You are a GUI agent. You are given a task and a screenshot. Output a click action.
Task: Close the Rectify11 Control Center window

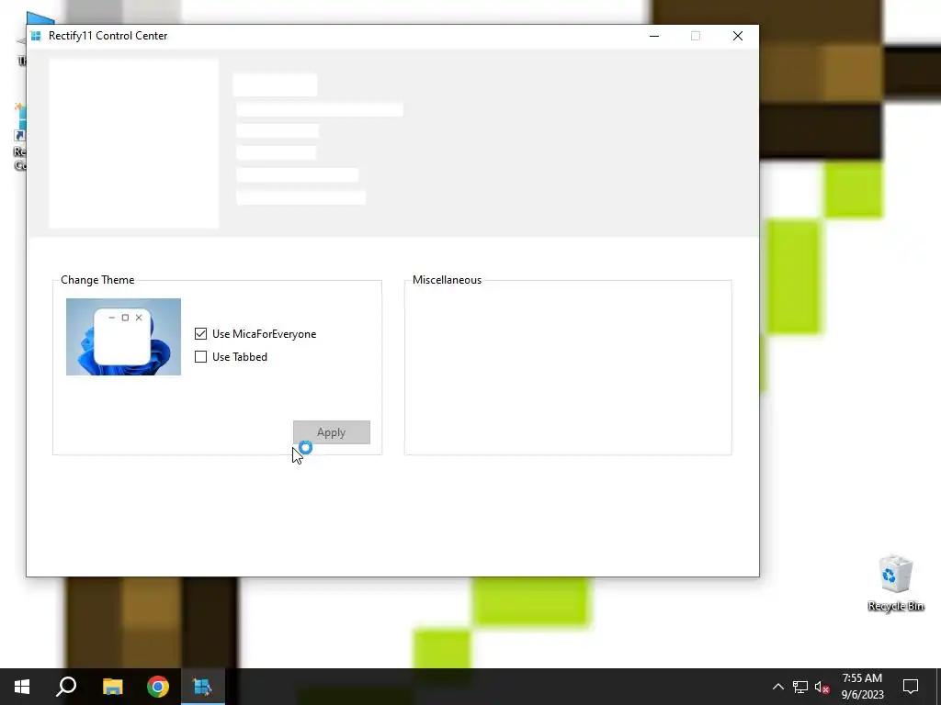pyautogui.click(x=738, y=36)
